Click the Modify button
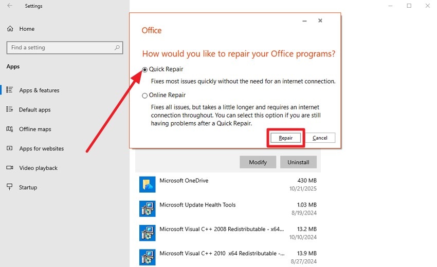The height and width of the screenshot is (267, 437). coord(258,162)
